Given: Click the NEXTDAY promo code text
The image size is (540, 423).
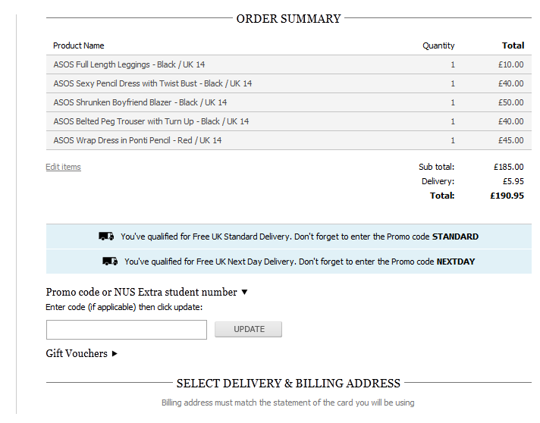Looking at the screenshot, I should pos(456,262).
